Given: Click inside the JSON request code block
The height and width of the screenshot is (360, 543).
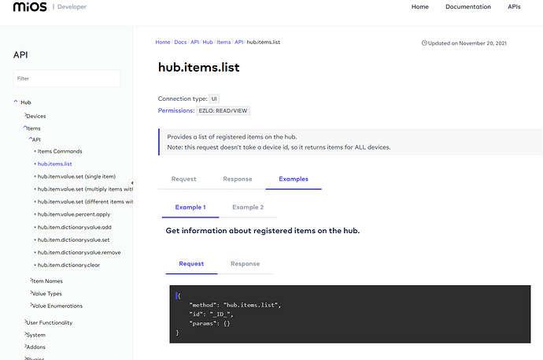Looking at the screenshot, I should [x=349, y=314].
